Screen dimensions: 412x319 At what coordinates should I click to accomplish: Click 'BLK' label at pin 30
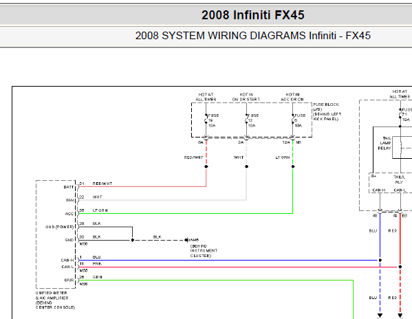click(x=97, y=236)
